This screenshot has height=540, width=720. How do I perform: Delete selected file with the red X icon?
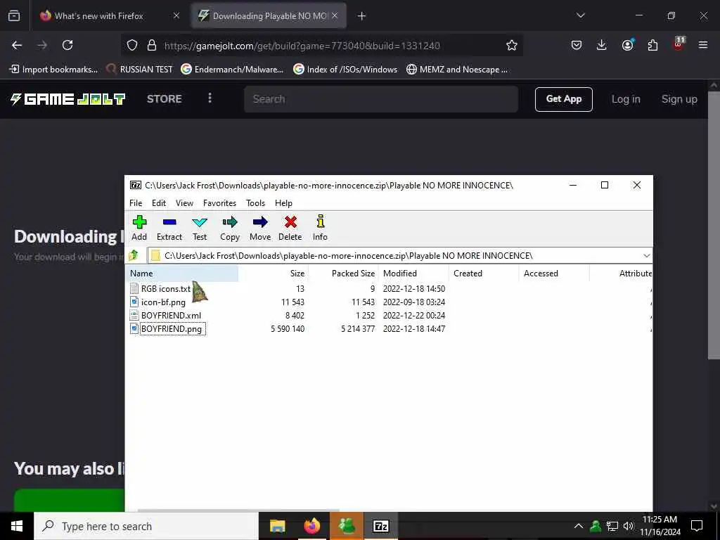pos(290,229)
